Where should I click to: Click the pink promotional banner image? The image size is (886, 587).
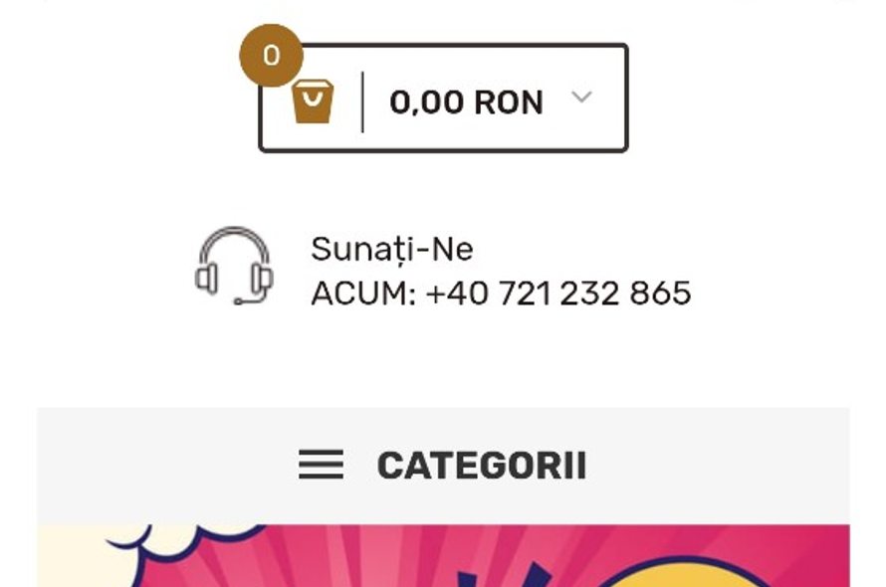click(x=443, y=556)
